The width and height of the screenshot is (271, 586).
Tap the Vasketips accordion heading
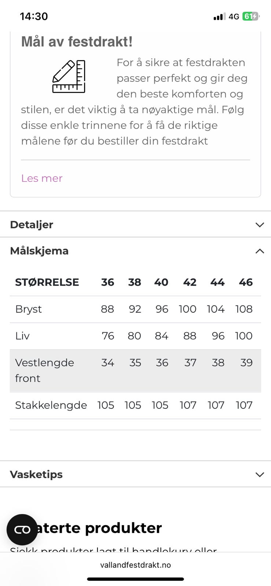point(36,474)
